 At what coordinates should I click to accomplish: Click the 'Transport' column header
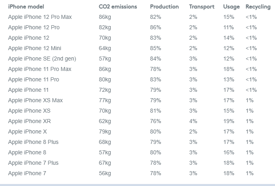(x=201, y=7)
